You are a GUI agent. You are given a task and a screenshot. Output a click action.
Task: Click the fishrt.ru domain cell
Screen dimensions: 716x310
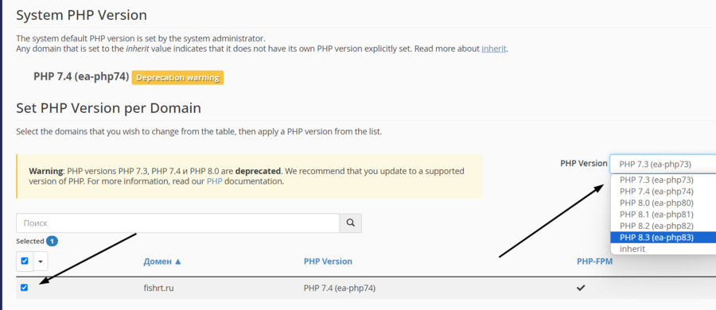(158, 288)
